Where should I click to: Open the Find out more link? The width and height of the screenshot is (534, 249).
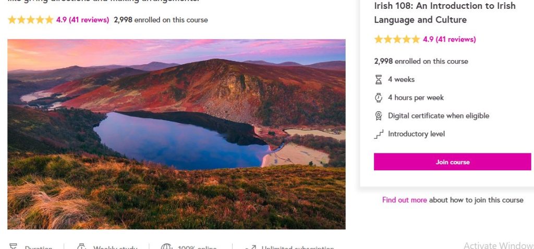point(404,200)
